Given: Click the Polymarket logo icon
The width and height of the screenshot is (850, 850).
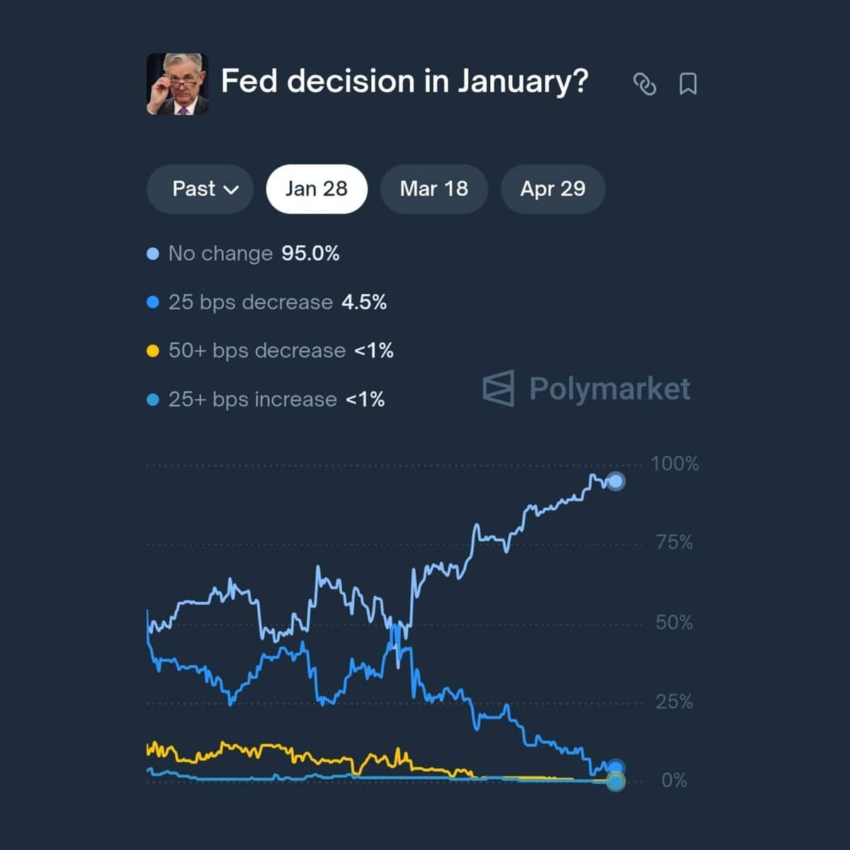Looking at the screenshot, I should point(498,388).
